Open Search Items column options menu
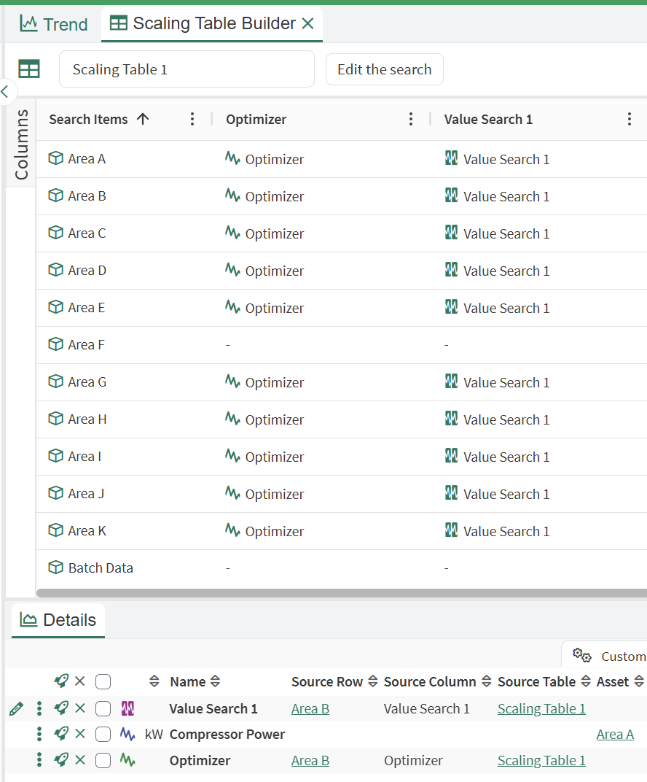Viewport: 647px width, 782px height. tap(192, 119)
